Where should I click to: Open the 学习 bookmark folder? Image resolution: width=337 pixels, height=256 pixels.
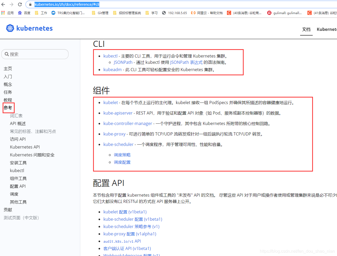(x=152, y=13)
